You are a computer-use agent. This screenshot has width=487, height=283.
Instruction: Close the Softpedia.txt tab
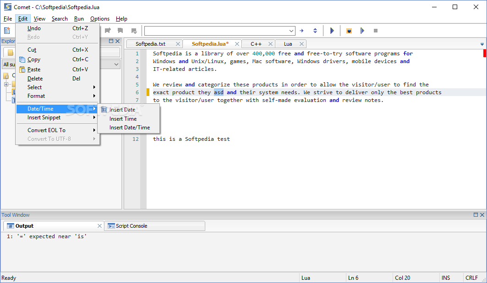178,44
